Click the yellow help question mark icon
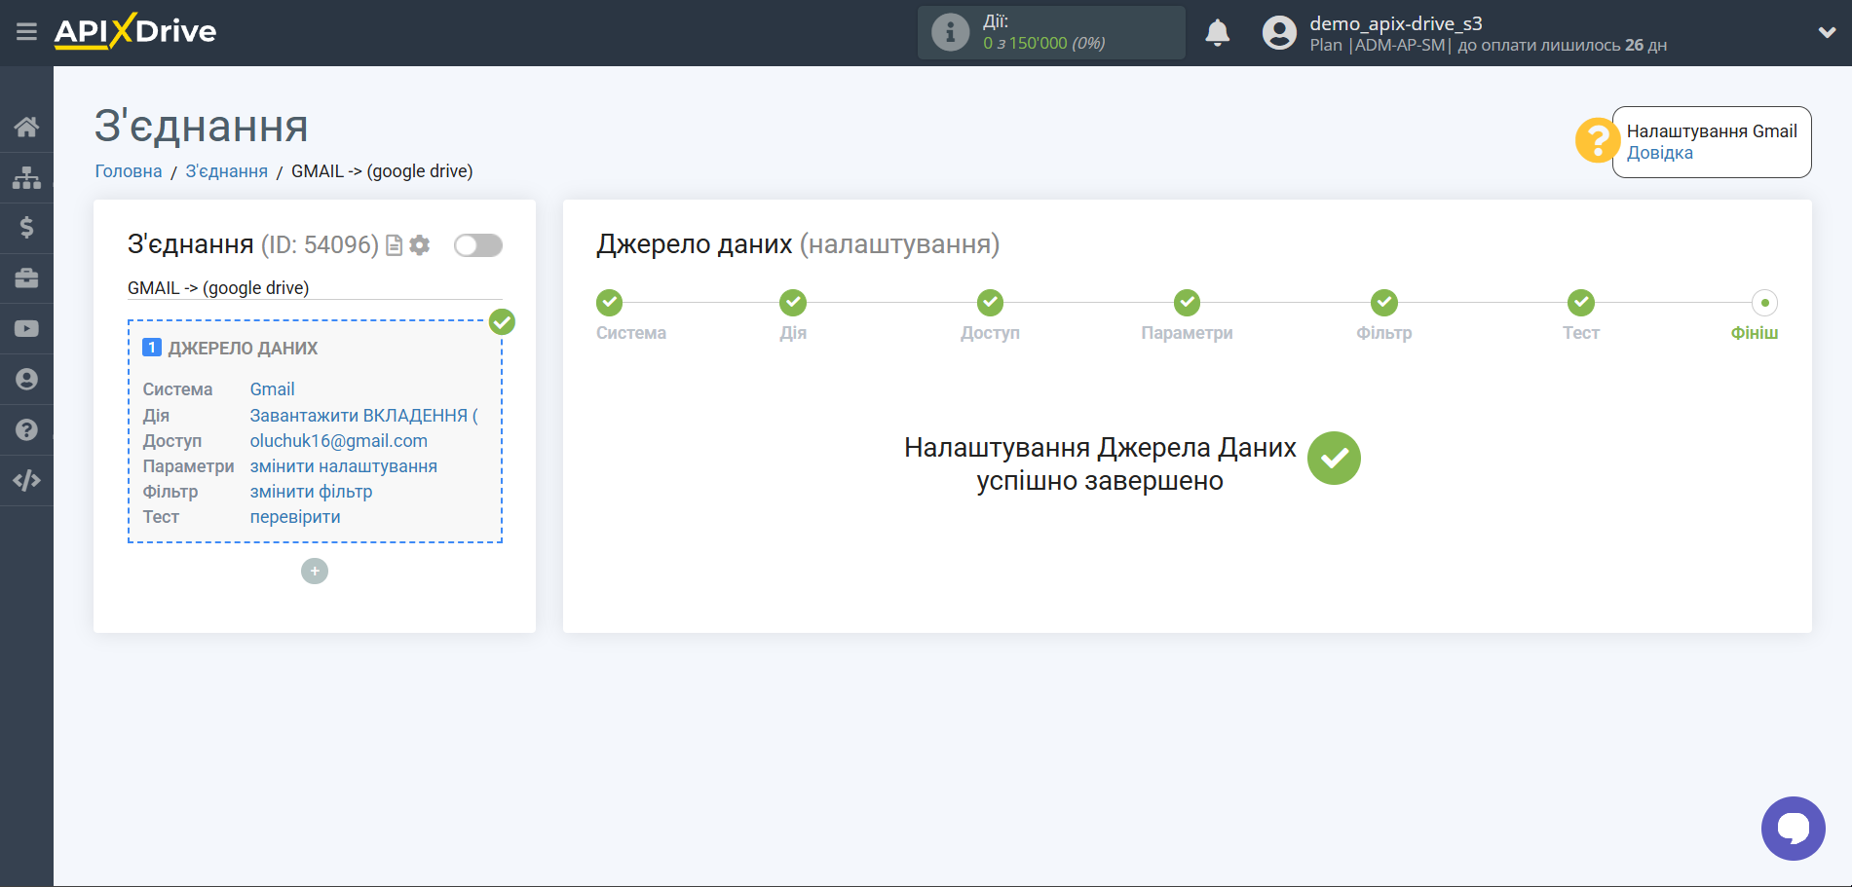 coord(1597,141)
